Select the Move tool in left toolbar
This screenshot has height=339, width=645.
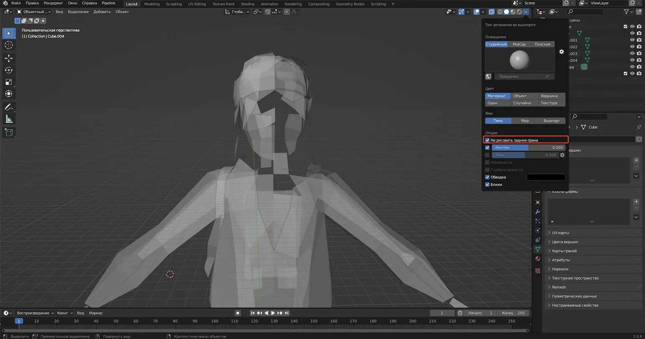[x=8, y=58]
